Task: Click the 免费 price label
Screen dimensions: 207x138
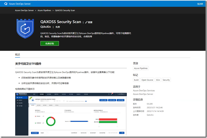Action: click(57, 27)
